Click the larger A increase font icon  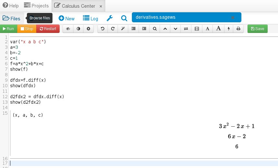click(218, 29)
